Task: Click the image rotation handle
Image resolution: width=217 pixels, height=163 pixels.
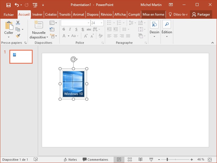Action: point(74,59)
